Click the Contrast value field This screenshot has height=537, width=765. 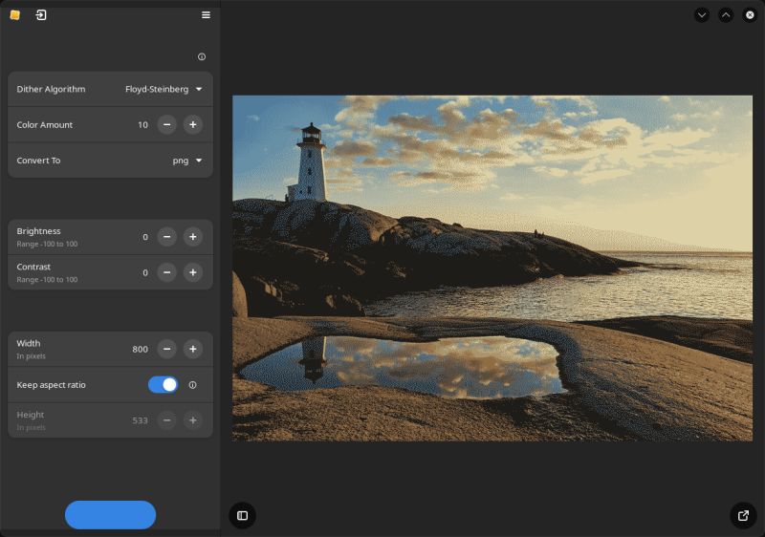coord(145,272)
